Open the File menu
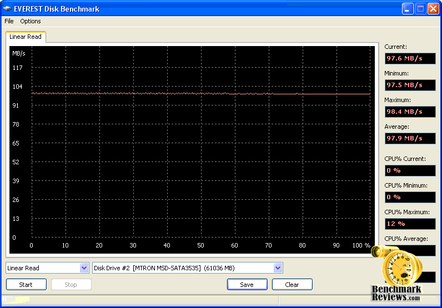This screenshot has width=442, height=308. [x=9, y=21]
